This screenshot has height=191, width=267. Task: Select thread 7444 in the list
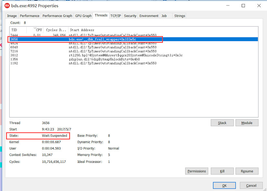coord(14,35)
